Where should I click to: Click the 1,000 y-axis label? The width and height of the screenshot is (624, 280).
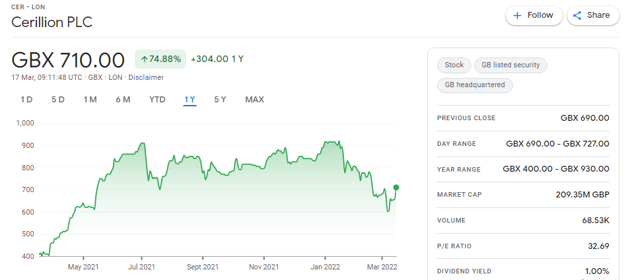tap(24, 123)
